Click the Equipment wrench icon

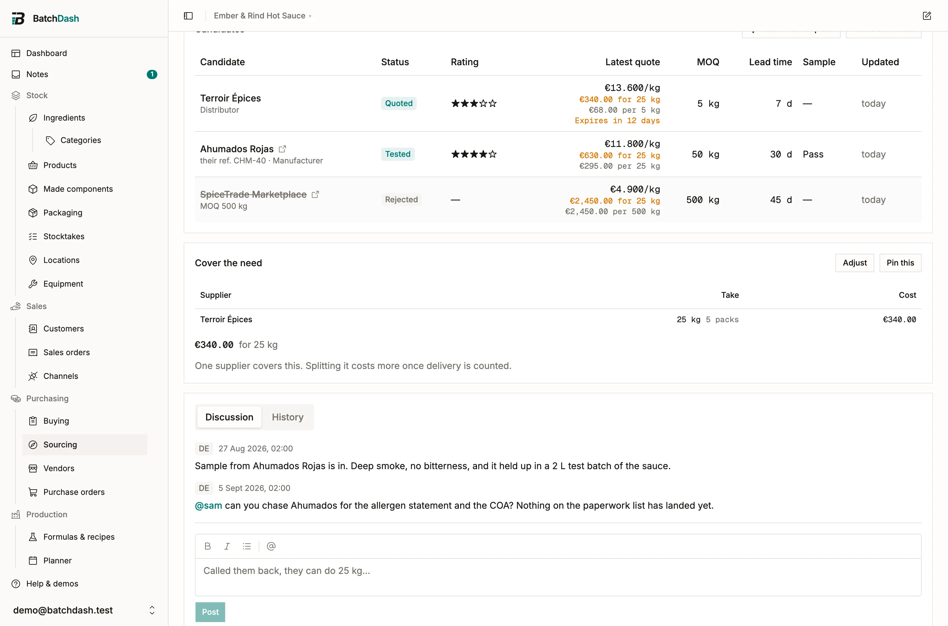pyautogui.click(x=33, y=284)
